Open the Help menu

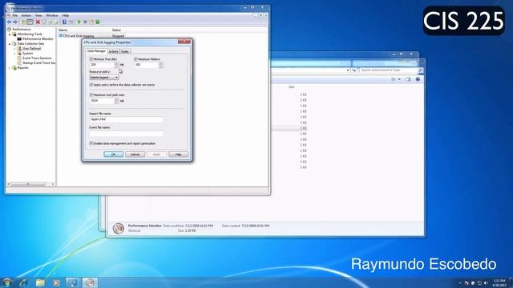tap(66, 15)
